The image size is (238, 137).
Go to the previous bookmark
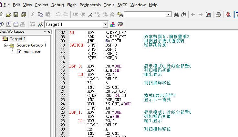pyautogui.click(x=105, y=15)
